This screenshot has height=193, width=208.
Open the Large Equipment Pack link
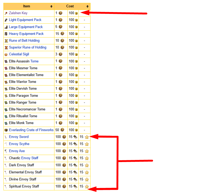(x=26, y=27)
